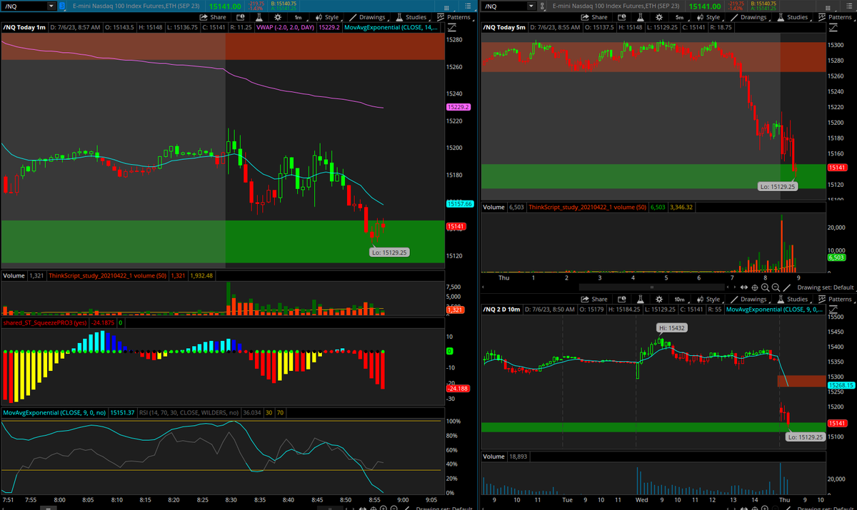Click the 15268.15 price bubble on 10m chart
857x510 pixels.
tap(841, 385)
